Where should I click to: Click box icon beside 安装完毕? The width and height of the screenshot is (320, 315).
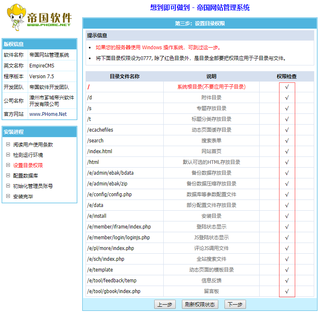tap(8, 196)
